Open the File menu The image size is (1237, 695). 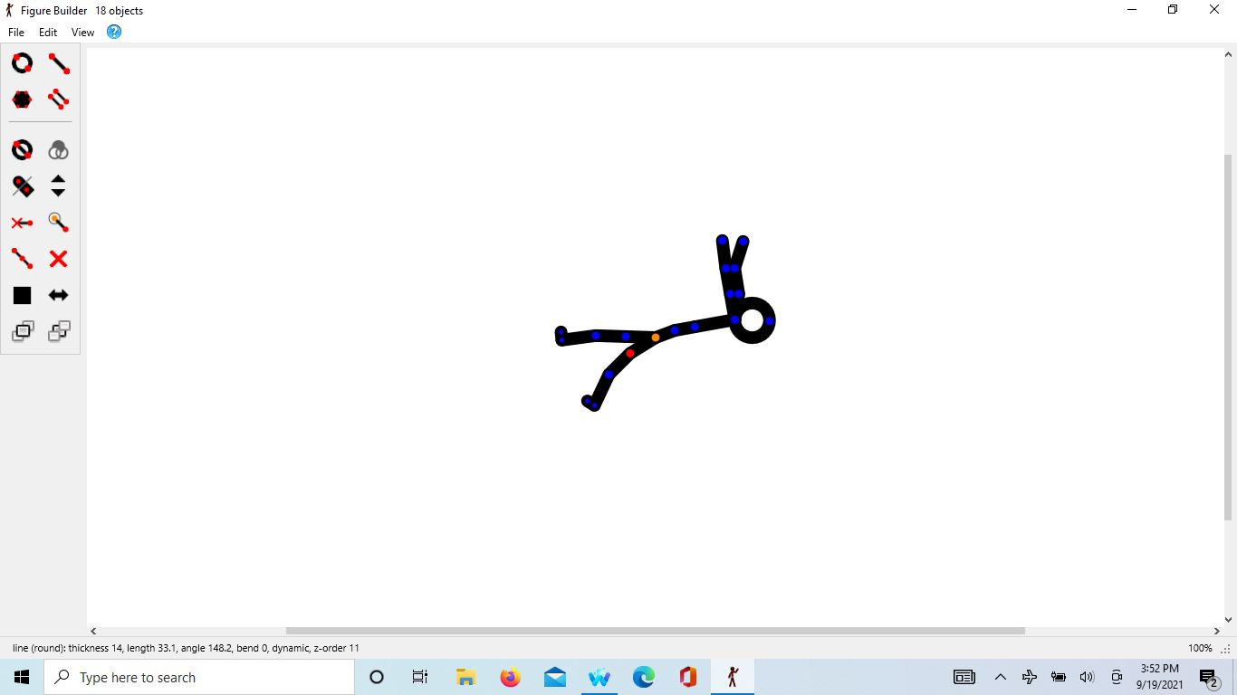(x=15, y=32)
